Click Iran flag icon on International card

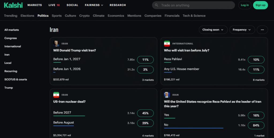pos(167,43)
